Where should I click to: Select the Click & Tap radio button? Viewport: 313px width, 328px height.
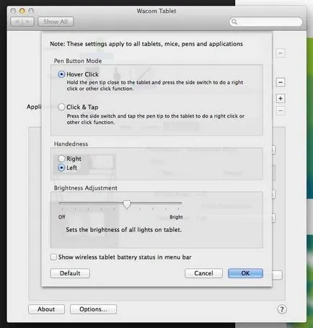pyautogui.click(x=61, y=107)
